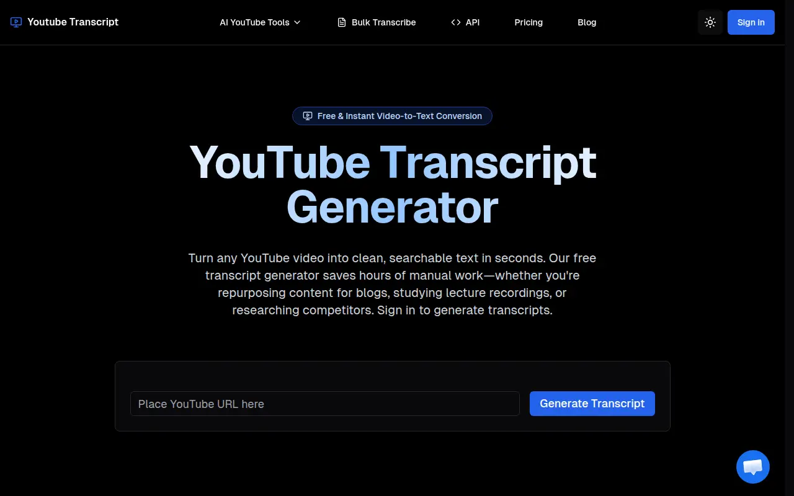Focus the Place YouTube URL here field

325,404
